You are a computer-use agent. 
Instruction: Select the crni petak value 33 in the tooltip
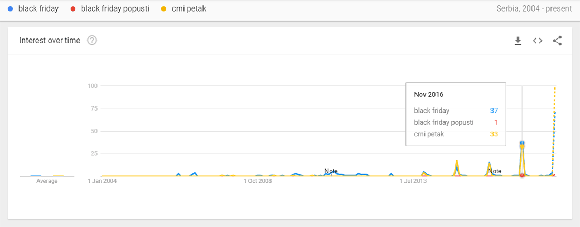[494, 135]
